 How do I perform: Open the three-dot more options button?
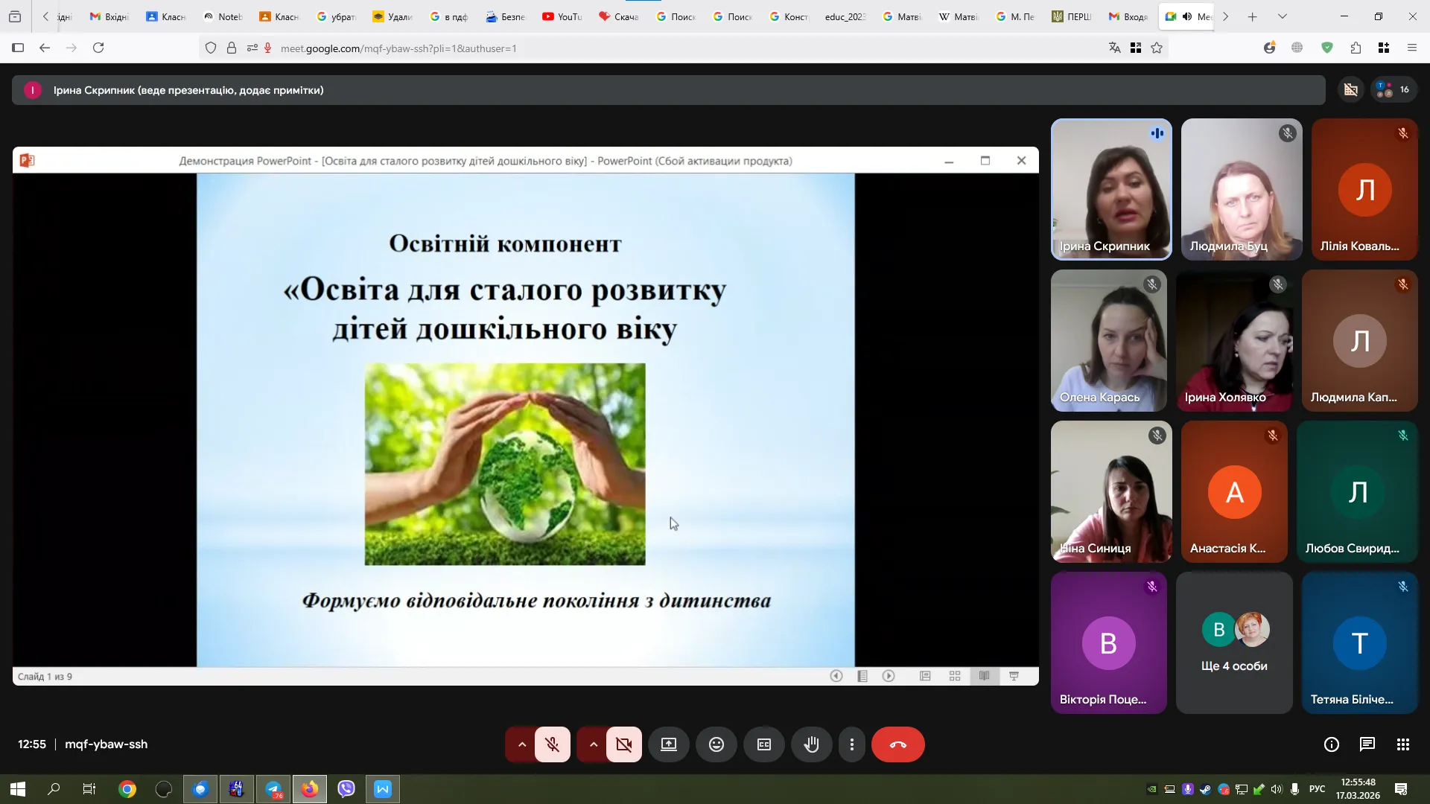pos(851,744)
